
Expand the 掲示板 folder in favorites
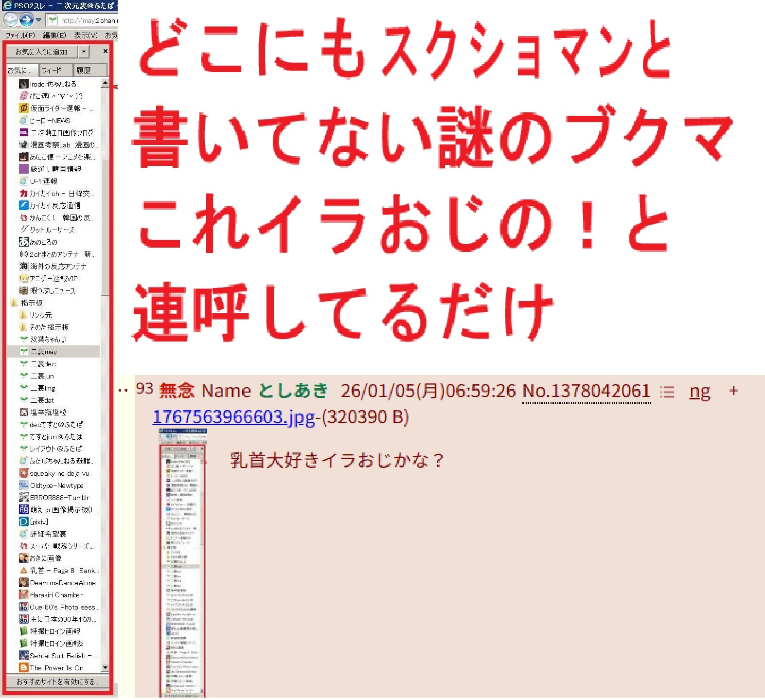coord(15,303)
